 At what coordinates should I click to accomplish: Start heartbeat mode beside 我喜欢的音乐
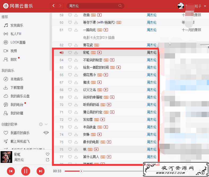point(46,133)
